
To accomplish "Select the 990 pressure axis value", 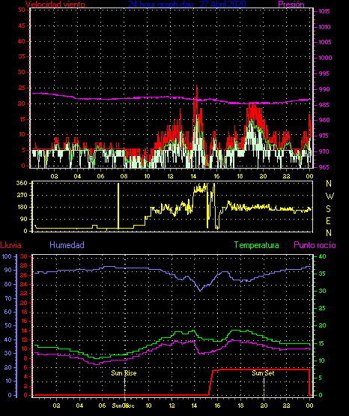I will coord(324,89).
